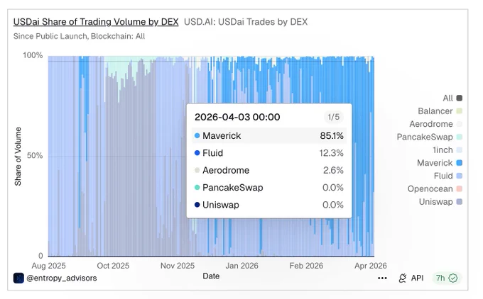Click the tooltip date 2026-04-03 00:00
The image size is (483, 299).
click(x=237, y=117)
